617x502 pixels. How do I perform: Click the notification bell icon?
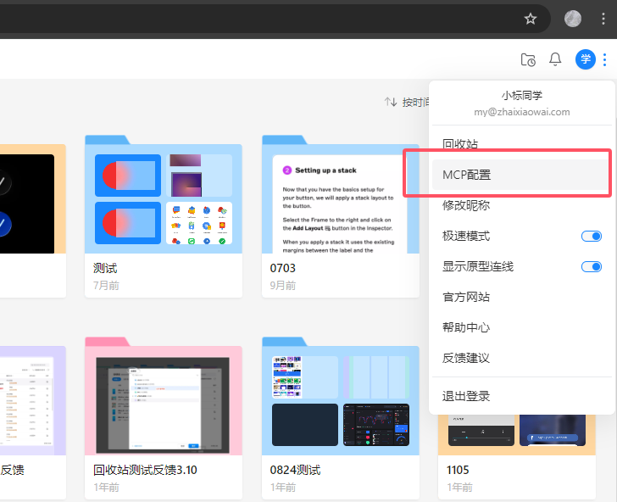[x=555, y=59]
